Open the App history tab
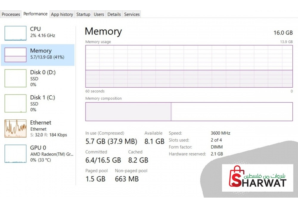 [62, 14]
